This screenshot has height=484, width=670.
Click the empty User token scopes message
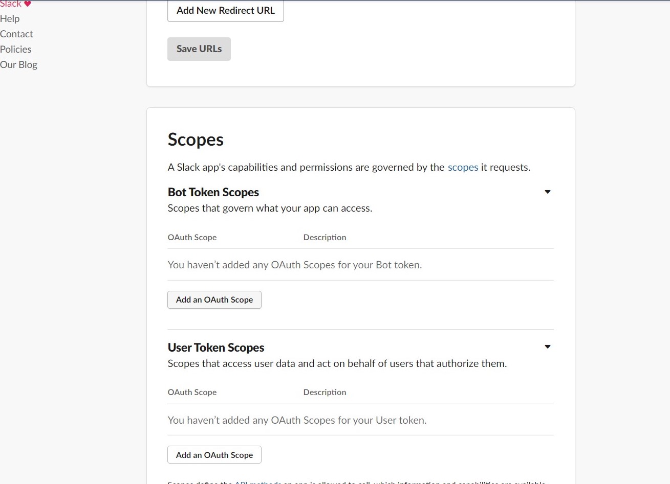point(297,420)
